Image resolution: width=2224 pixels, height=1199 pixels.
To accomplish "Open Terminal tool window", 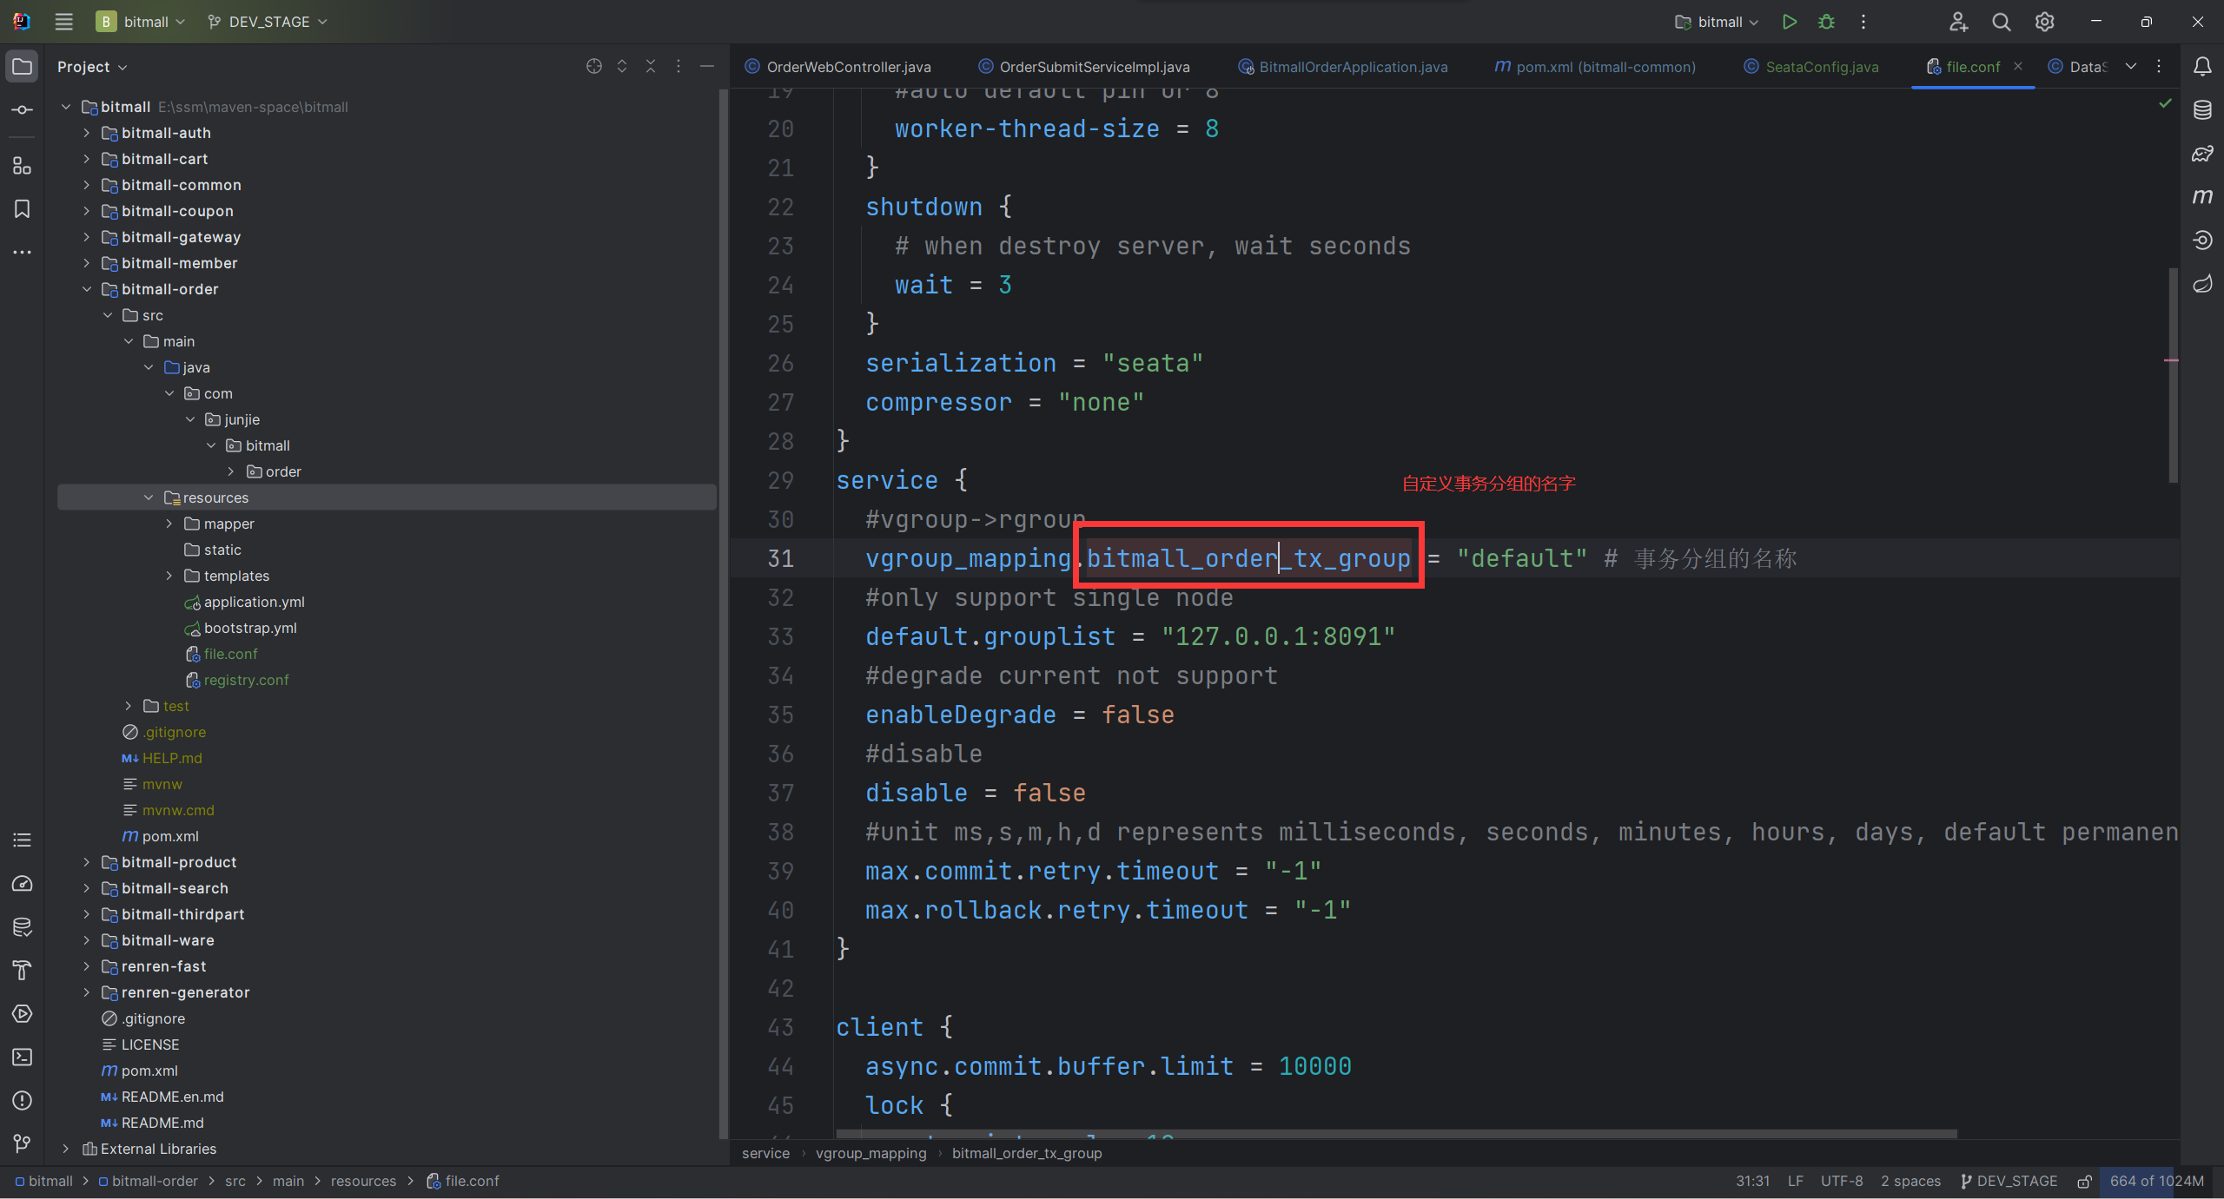I will (x=23, y=1057).
